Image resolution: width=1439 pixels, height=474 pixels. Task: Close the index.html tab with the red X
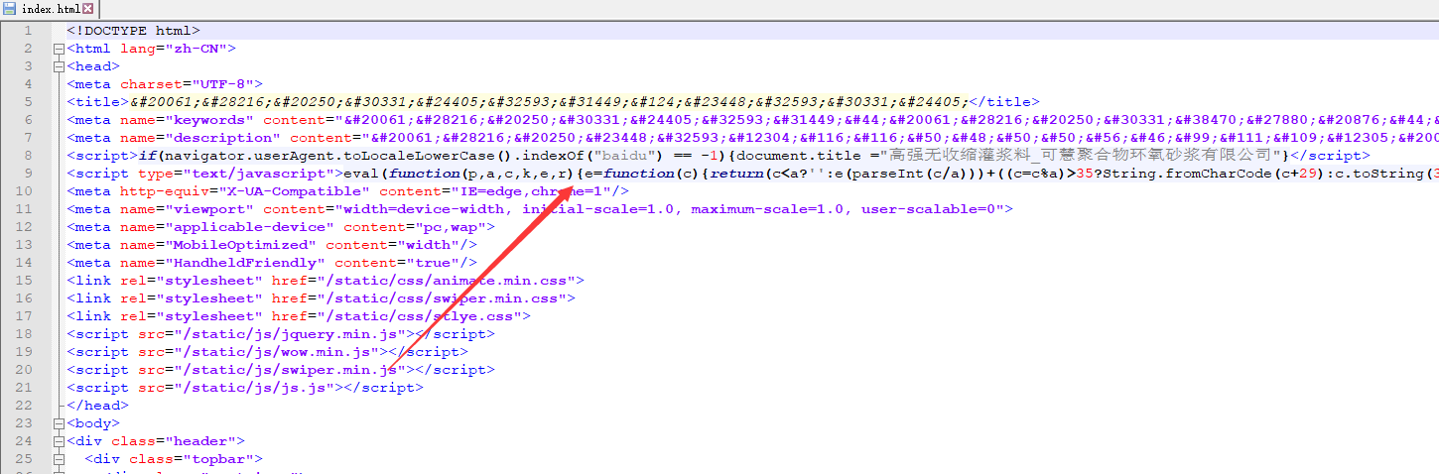[88, 9]
